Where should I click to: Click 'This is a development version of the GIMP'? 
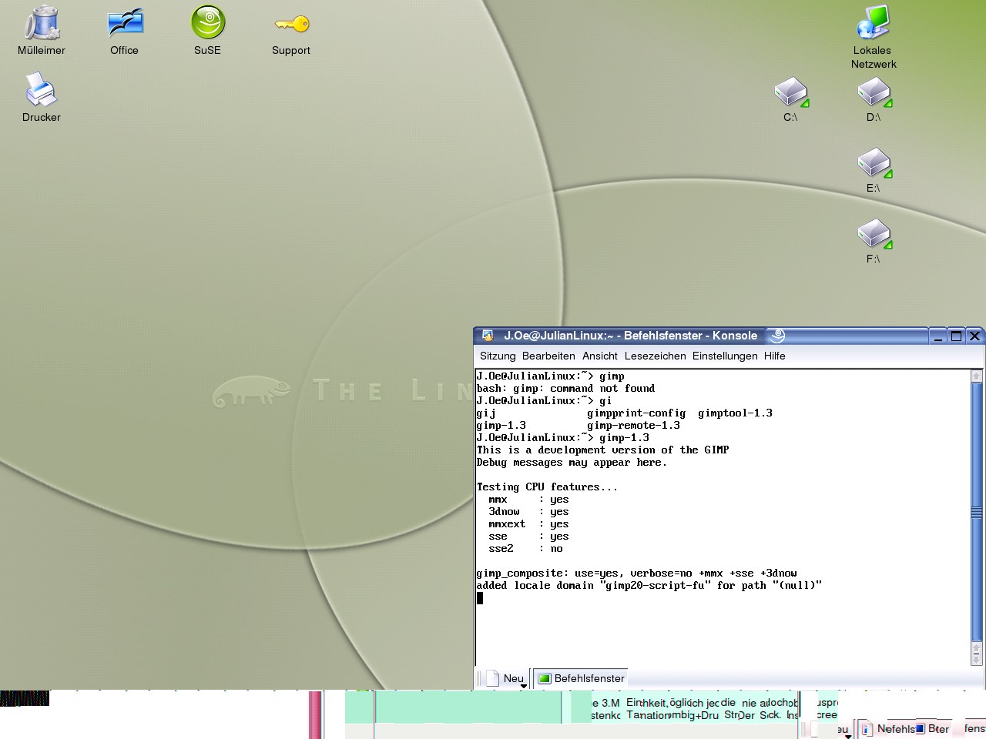(602, 450)
